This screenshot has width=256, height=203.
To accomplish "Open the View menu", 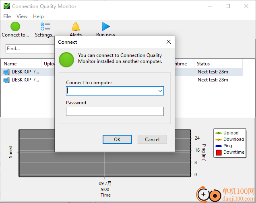I will pyautogui.click(x=22, y=16).
